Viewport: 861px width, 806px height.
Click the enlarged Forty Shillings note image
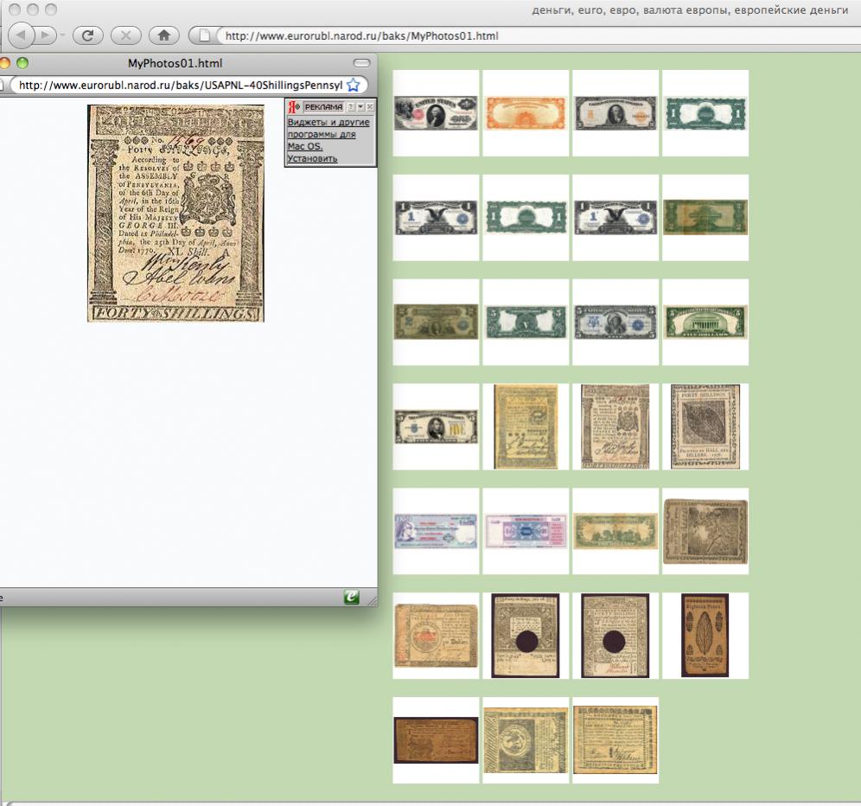click(x=175, y=214)
